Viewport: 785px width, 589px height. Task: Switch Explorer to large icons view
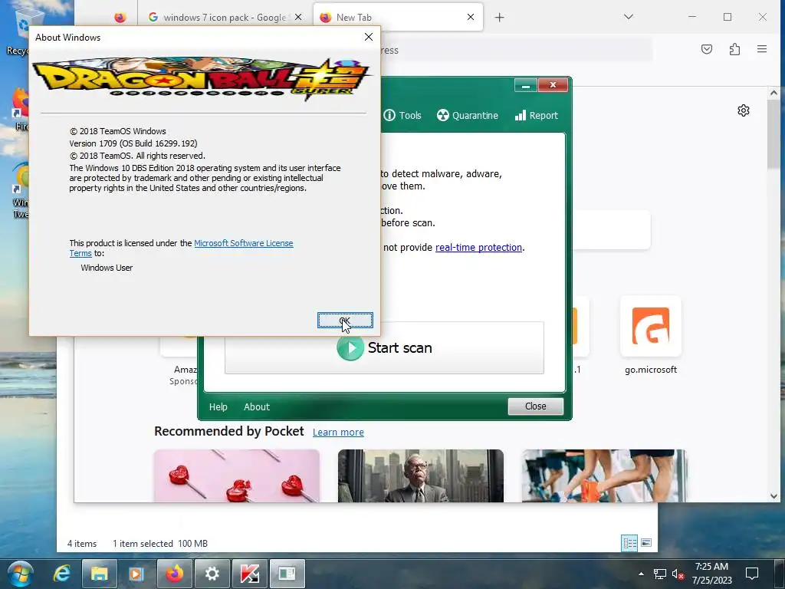click(646, 543)
